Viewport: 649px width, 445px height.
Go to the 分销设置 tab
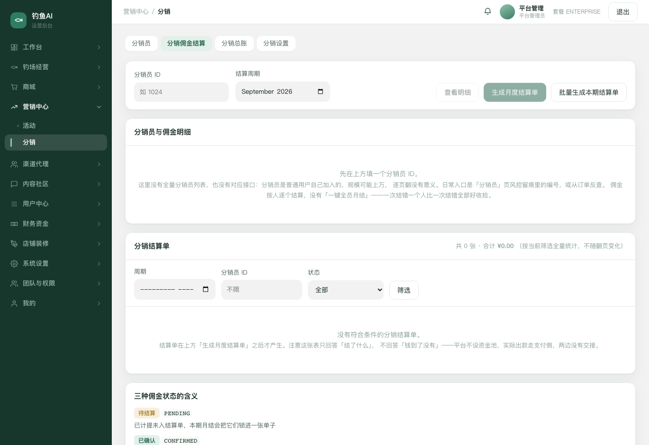coord(276,44)
